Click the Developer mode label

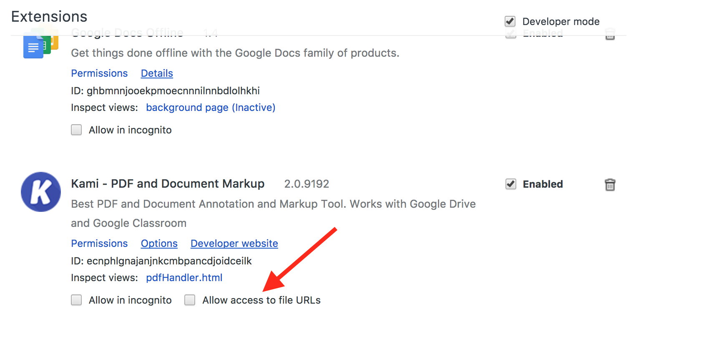point(561,22)
